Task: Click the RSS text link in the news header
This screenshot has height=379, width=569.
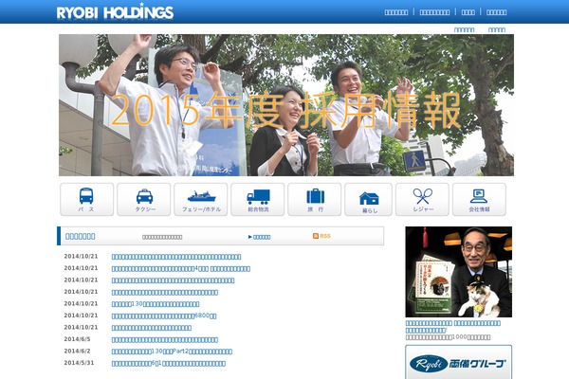Action: pyautogui.click(x=325, y=236)
